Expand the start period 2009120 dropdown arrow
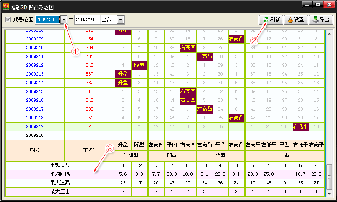This screenshot has height=202, width=337. (63, 20)
